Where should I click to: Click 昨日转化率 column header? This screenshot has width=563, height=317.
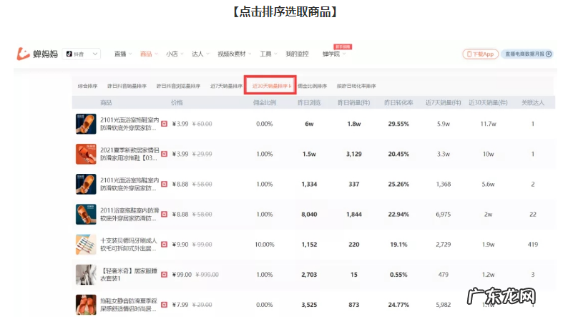398,102
